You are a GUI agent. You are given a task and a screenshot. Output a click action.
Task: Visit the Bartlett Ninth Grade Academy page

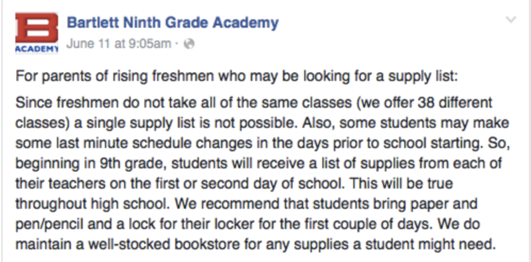tap(173, 23)
